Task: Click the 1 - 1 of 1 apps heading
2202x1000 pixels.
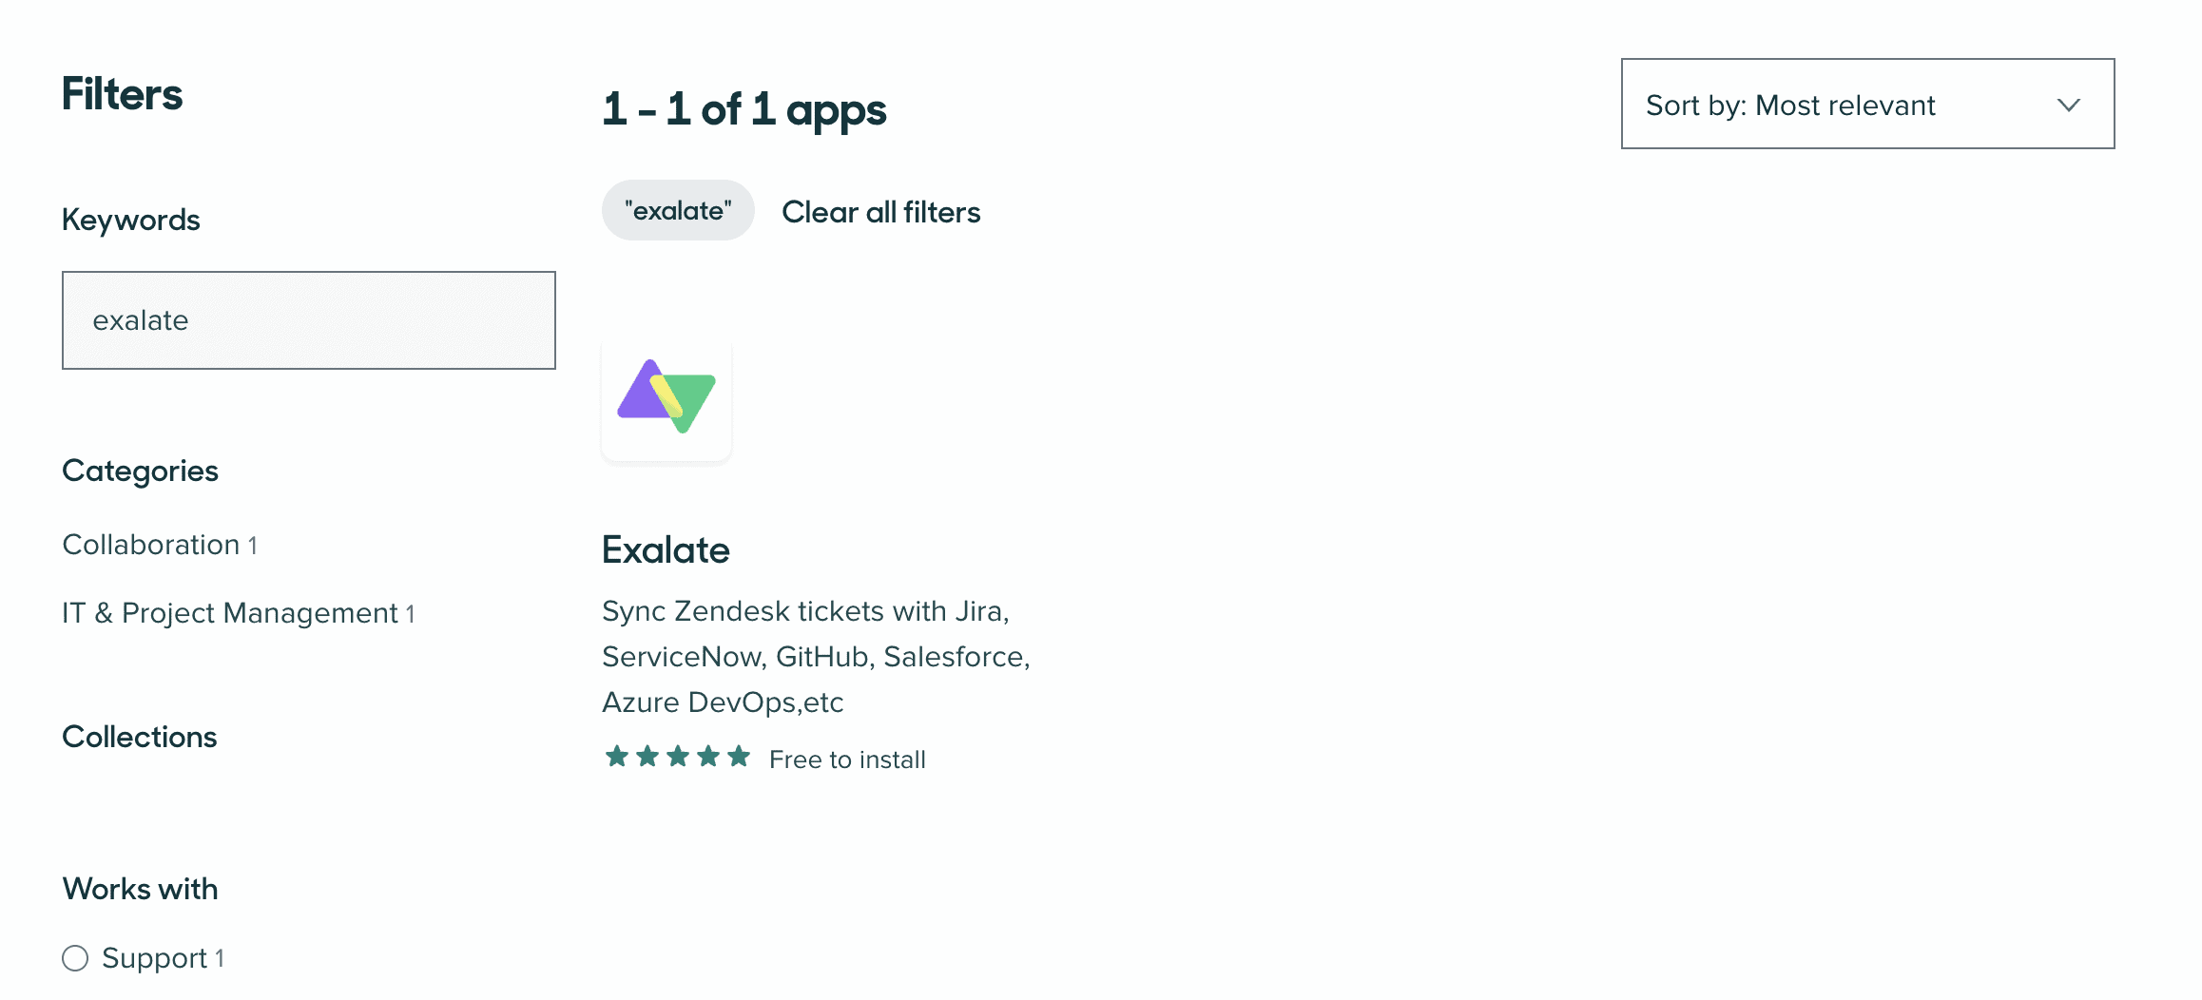Action: click(x=744, y=108)
